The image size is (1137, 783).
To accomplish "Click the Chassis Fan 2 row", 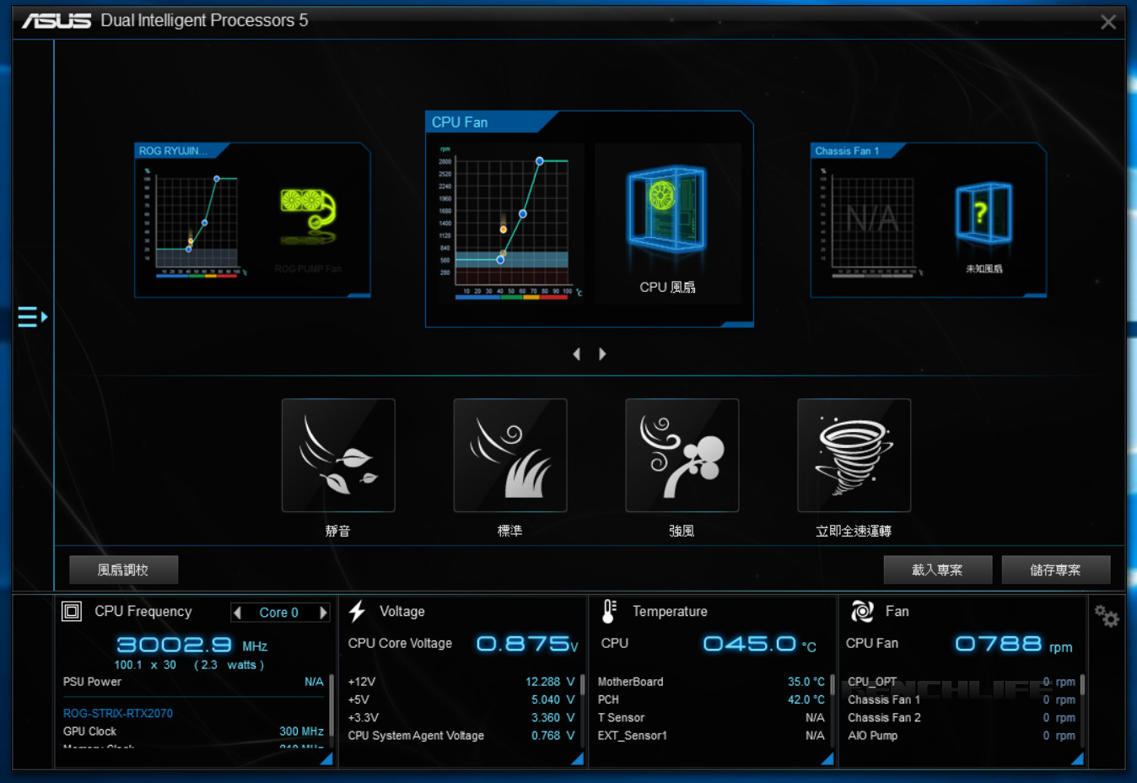I will point(962,717).
